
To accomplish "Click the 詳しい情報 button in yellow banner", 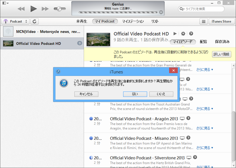I will pyautogui.click(x=221, y=54).
